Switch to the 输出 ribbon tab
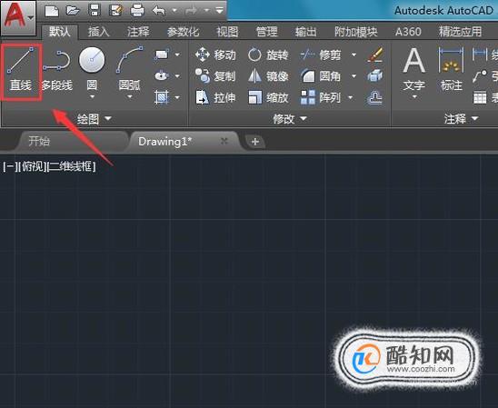498x408 pixels. [305, 32]
